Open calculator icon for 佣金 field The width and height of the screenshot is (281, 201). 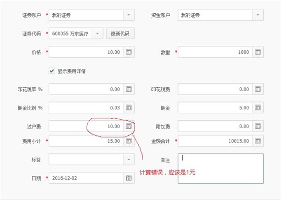pyautogui.click(x=258, y=108)
